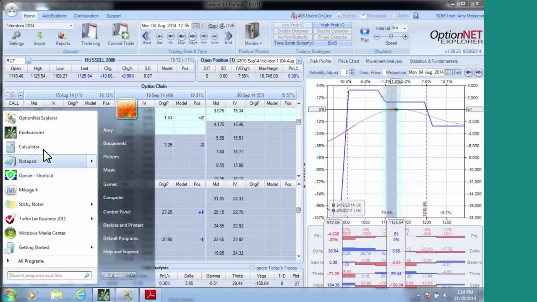Open Adobe Reader from the taskbar

point(150,295)
